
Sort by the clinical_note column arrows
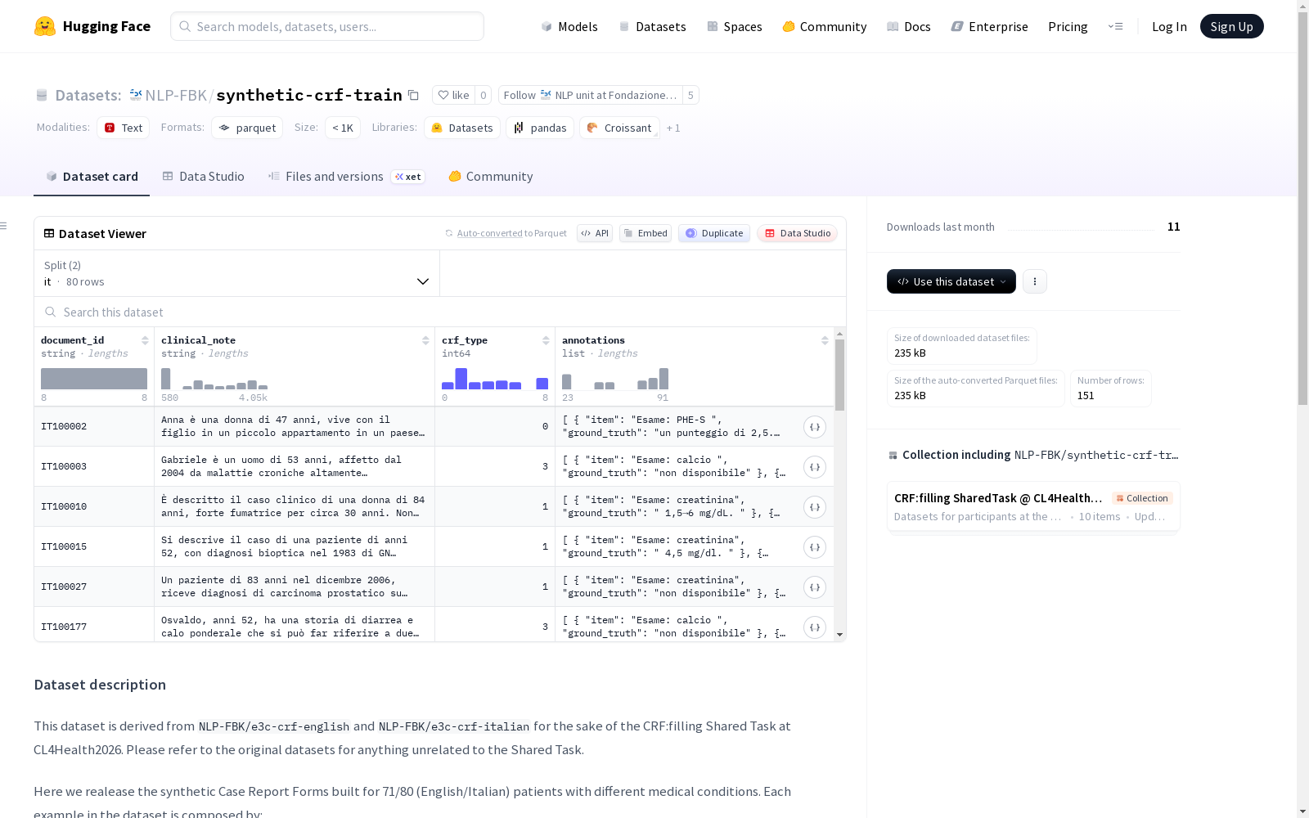pyautogui.click(x=425, y=340)
